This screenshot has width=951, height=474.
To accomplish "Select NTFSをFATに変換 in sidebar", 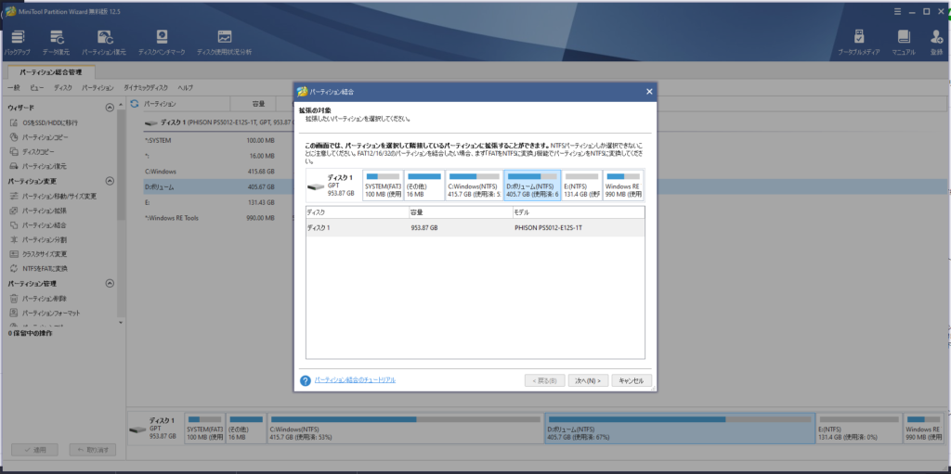I will click(x=39, y=268).
